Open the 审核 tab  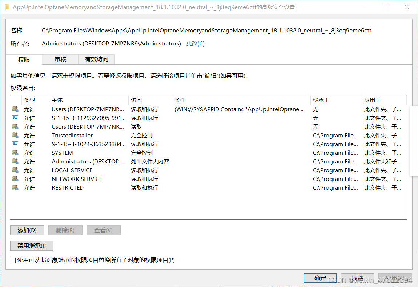tap(60, 60)
